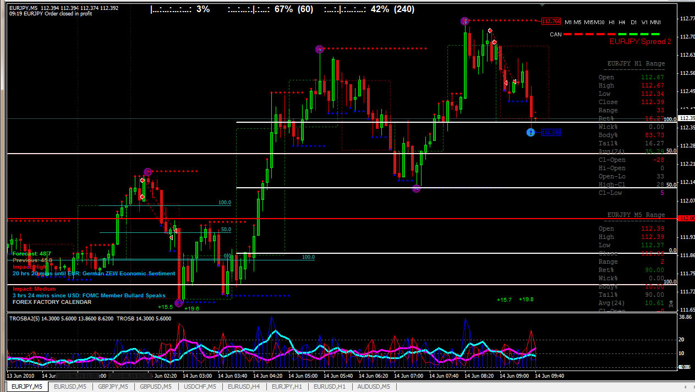Select the blue 112.298 price label box
Viewport: 695px width, 392px height.
click(551, 132)
